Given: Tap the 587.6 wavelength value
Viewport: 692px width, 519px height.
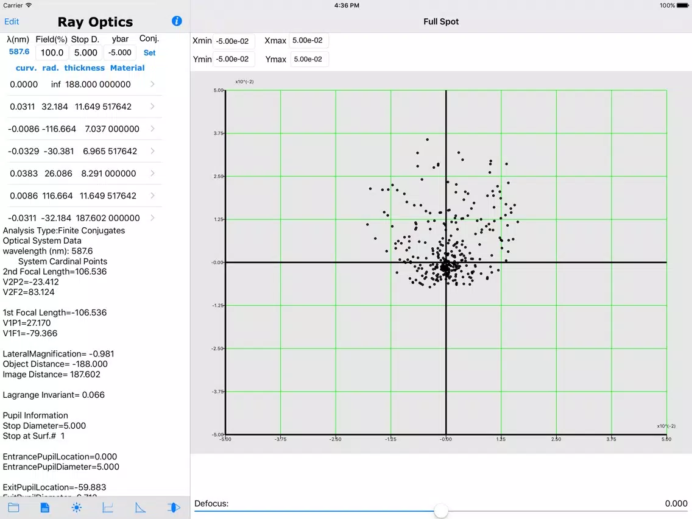Looking at the screenshot, I should (19, 52).
